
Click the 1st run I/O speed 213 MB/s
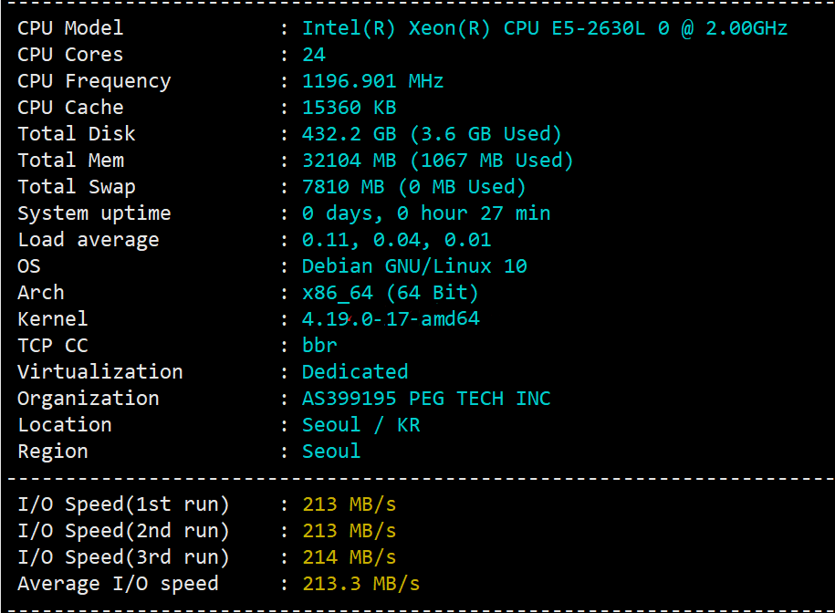pyautogui.click(x=350, y=504)
